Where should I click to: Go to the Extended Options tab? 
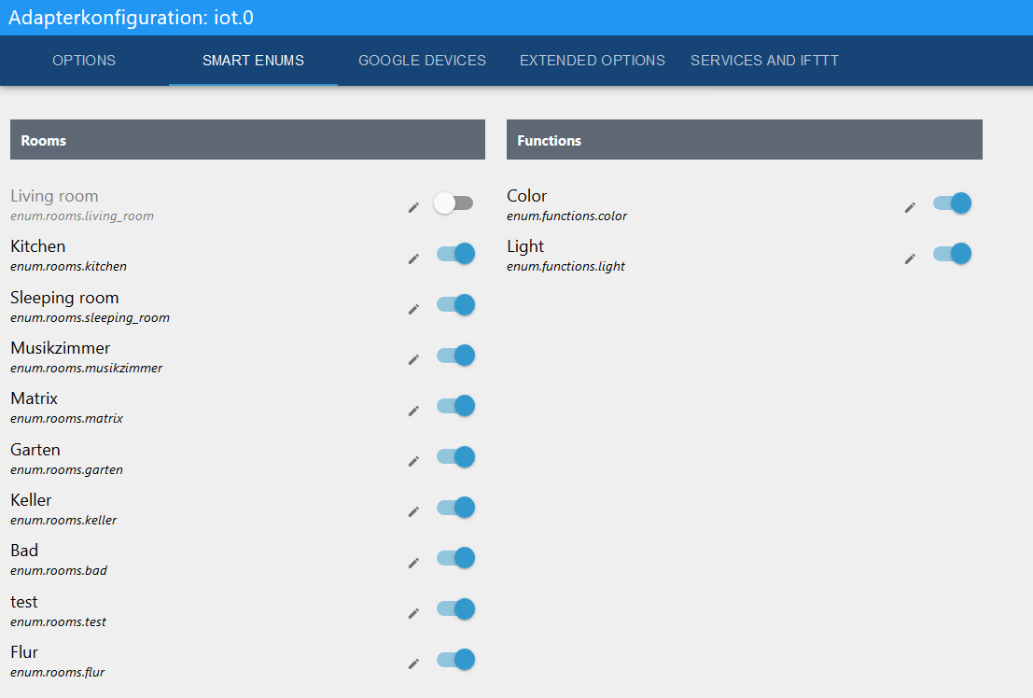593,61
